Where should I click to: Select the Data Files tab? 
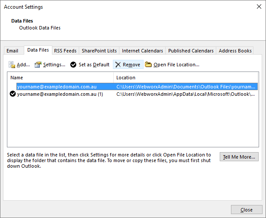(38, 50)
